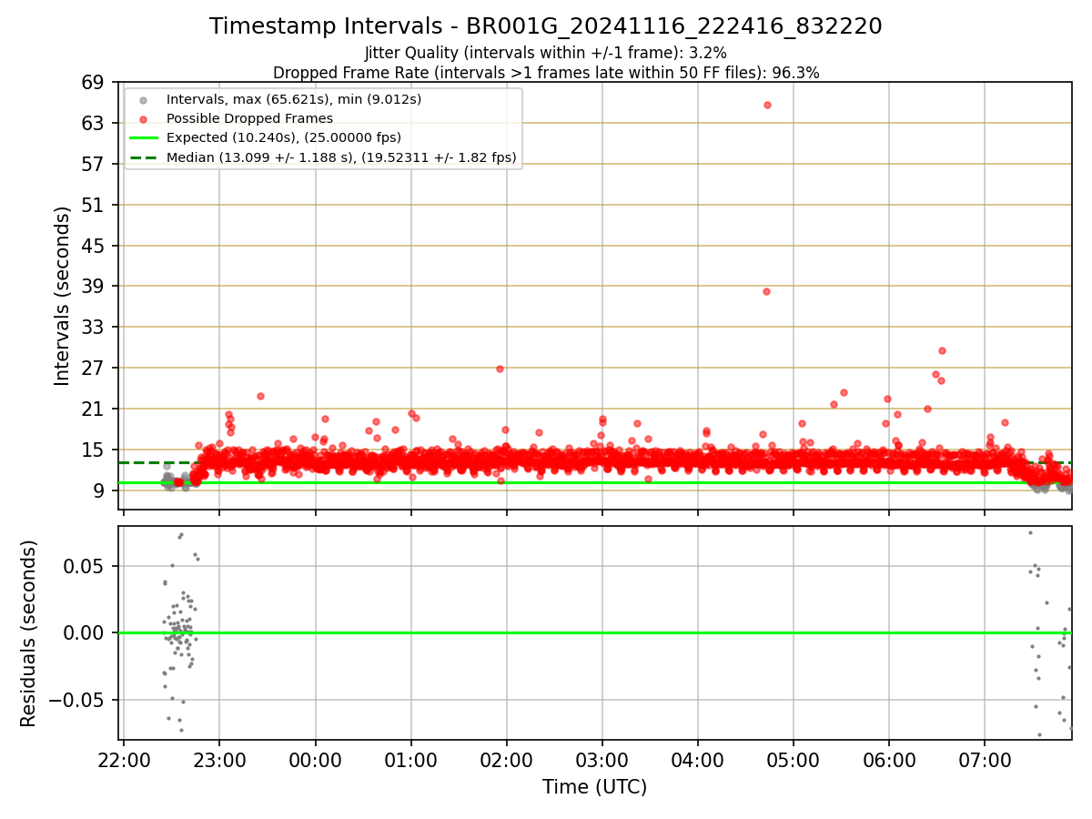Select the "Jitter Quality" 3.2% subtitle line
1092x819 pixels.
(546, 53)
